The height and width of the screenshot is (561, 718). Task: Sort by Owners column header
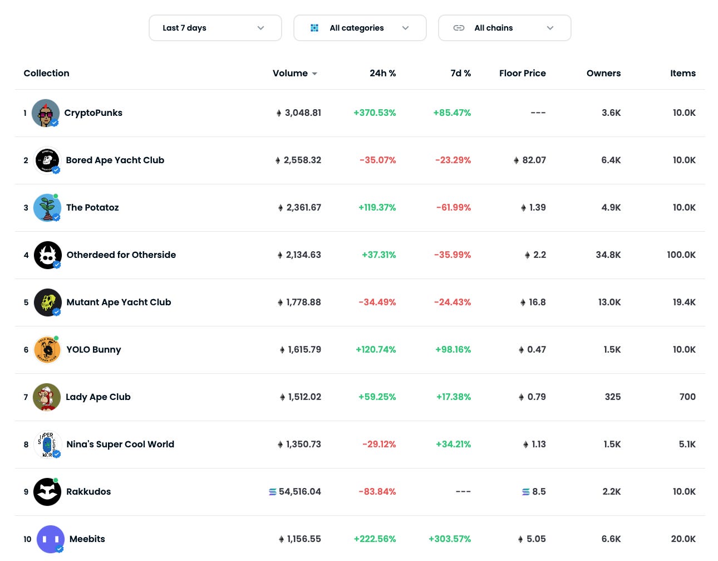(x=604, y=73)
